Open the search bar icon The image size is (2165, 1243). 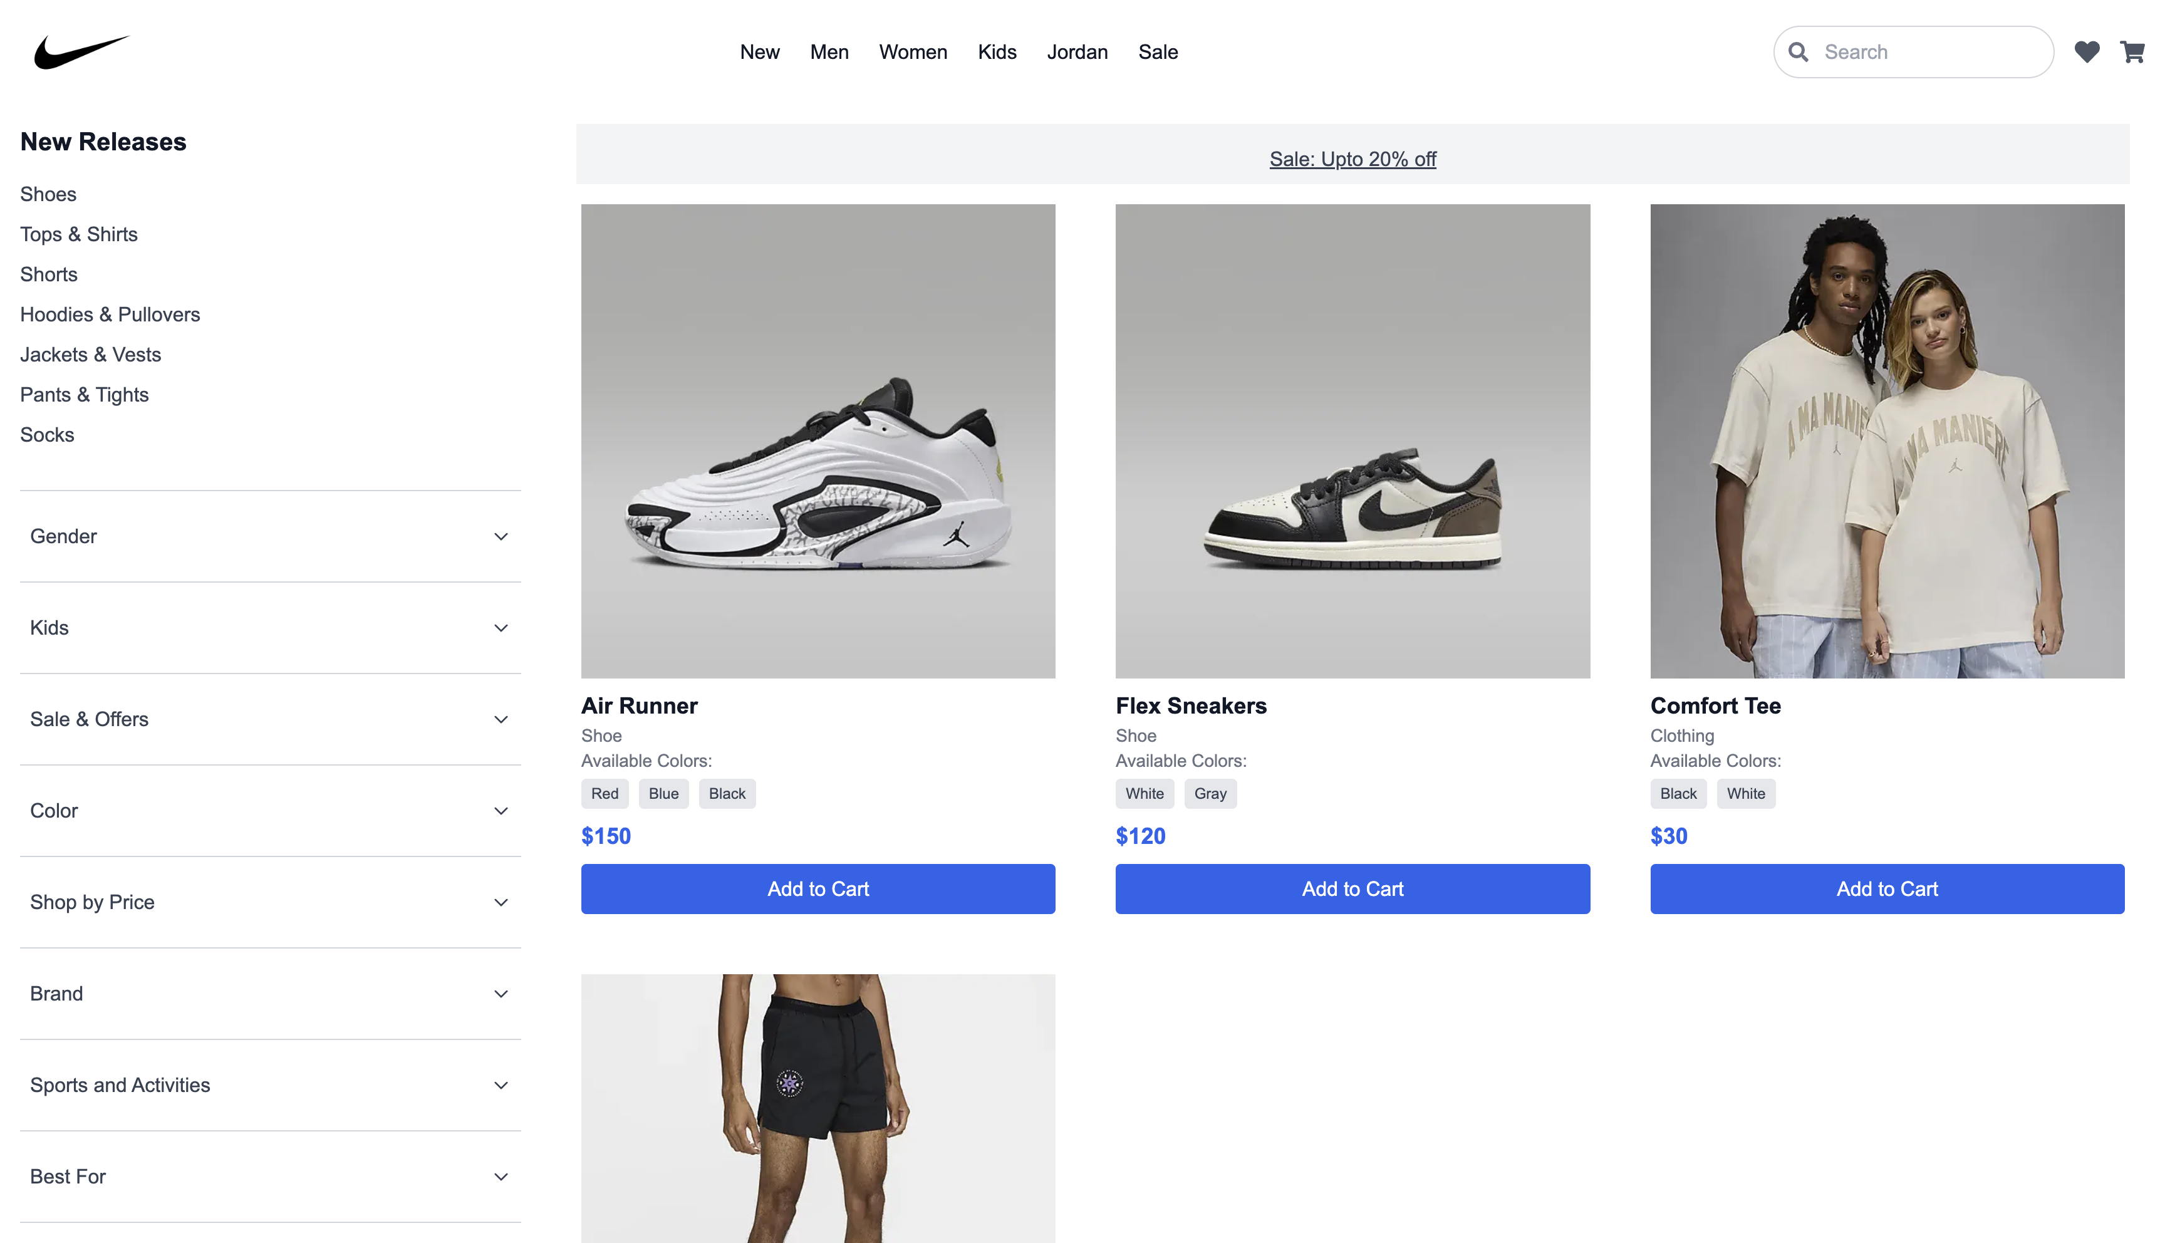point(1800,52)
